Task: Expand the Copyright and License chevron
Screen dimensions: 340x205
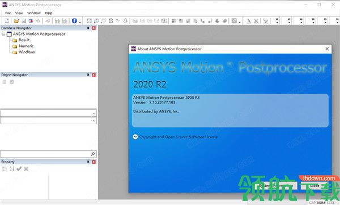Action: point(135,137)
